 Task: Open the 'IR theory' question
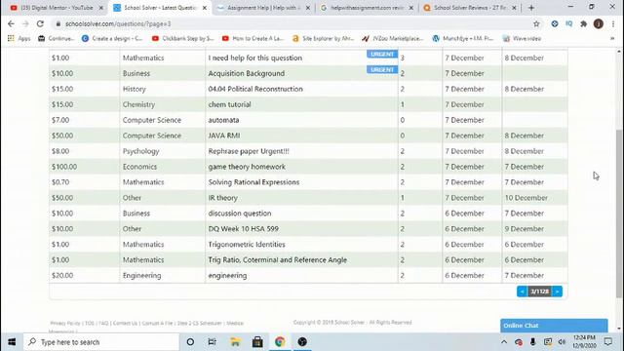click(x=223, y=198)
